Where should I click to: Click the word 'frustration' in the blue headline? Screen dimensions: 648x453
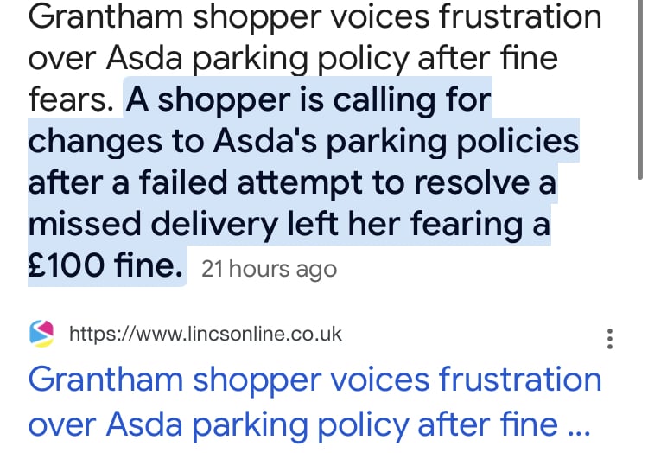pos(520,380)
